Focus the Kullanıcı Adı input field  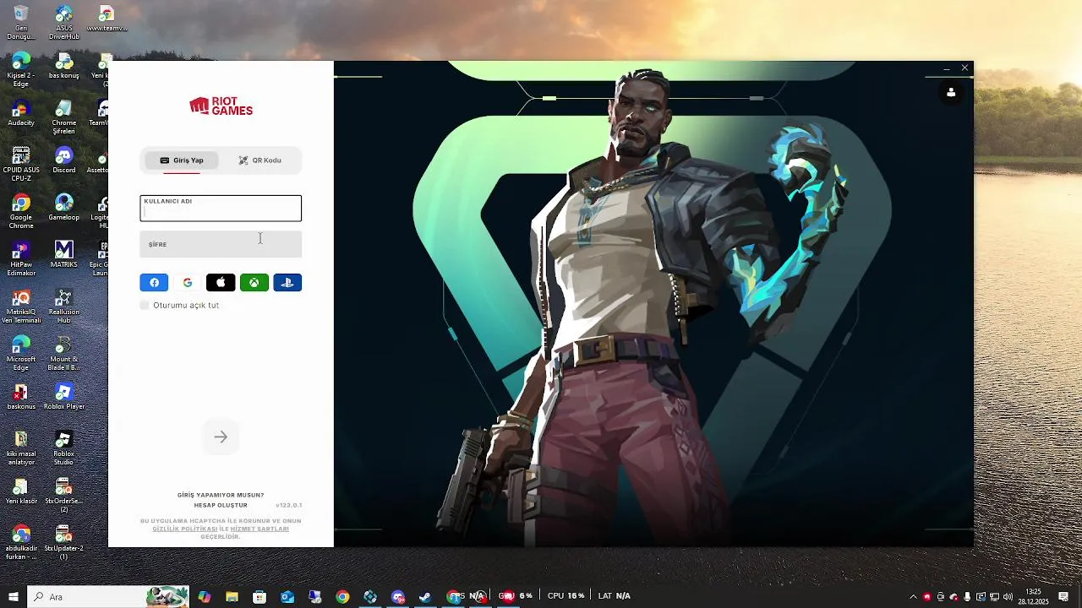[x=221, y=209]
